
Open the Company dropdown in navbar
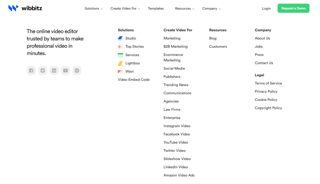click(x=211, y=8)
